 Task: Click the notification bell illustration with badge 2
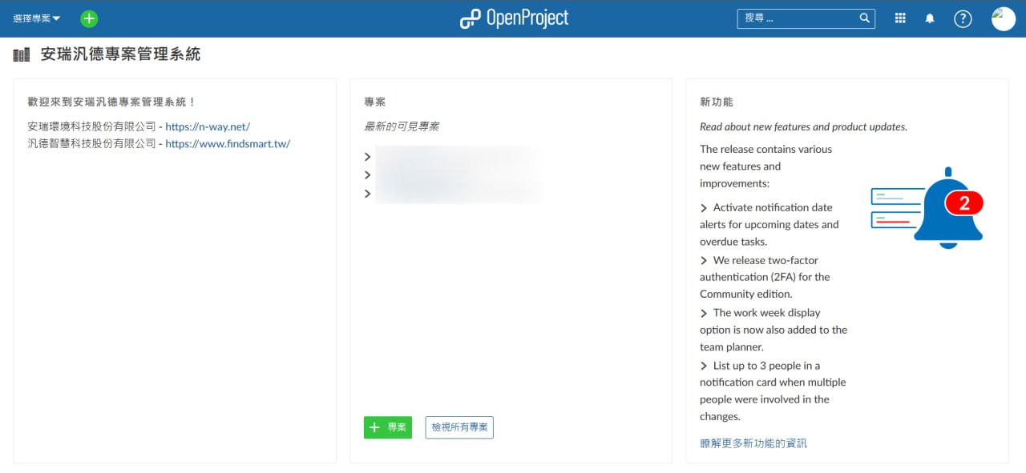[927, 207]
